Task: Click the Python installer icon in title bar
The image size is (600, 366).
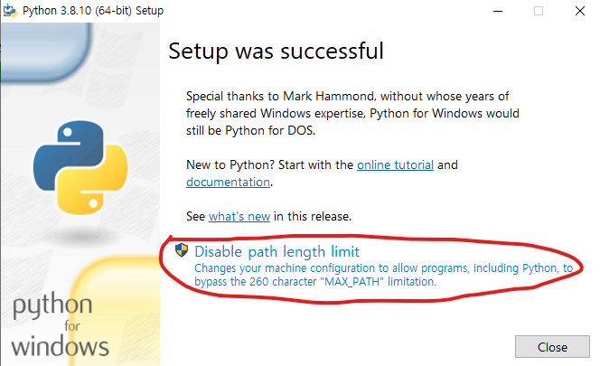Action: click(x=10, y=11)
